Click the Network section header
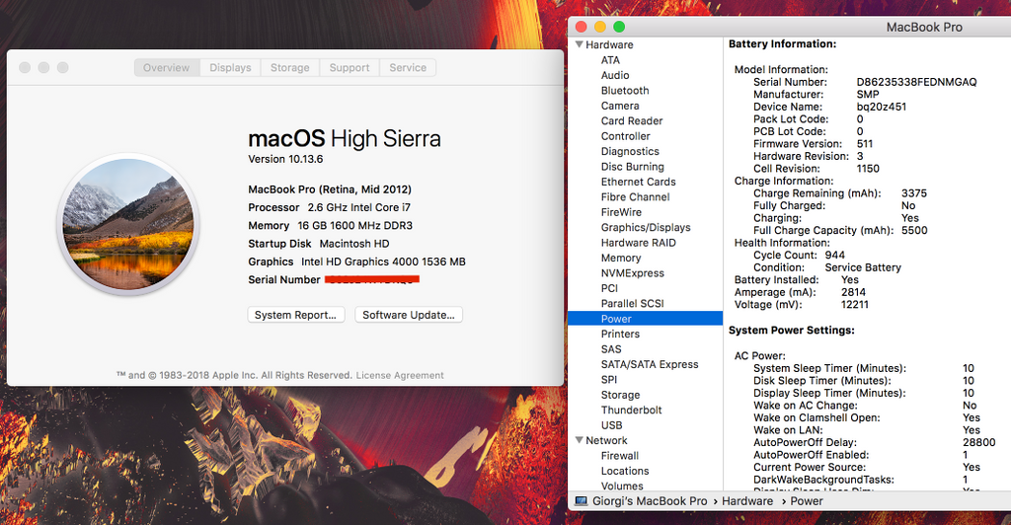Screen dimensions: 1011x525 coord(606,440)
